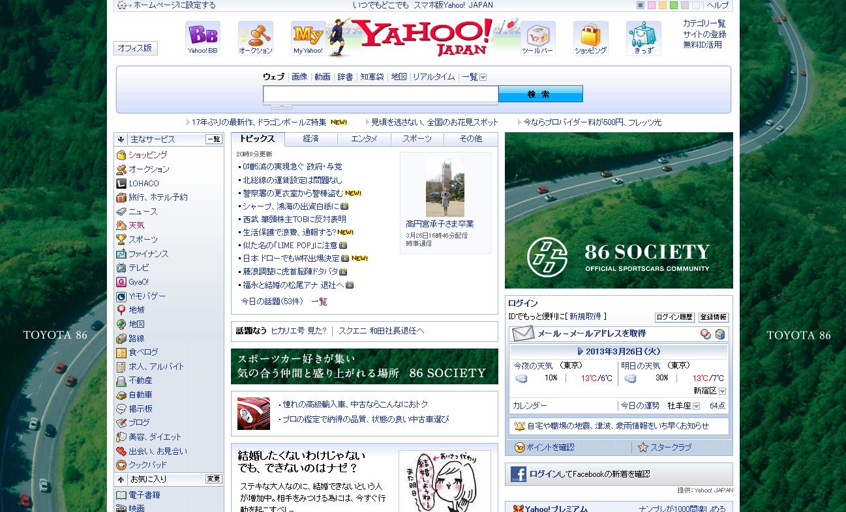Open the Kids (きっず) robot icon
The image size is (846, 512).
tap(643, 38)
